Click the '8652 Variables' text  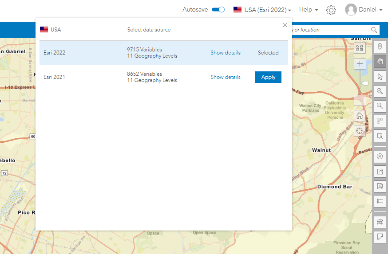click(x=145, y=74)
